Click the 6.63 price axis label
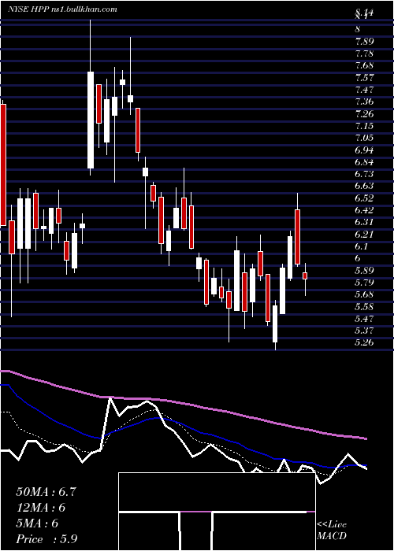The image size is (394, 551). click(x=364, y=186)
